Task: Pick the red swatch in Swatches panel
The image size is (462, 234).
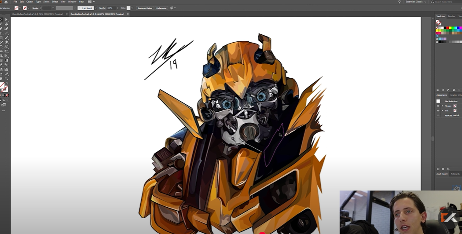Action: 447,28
